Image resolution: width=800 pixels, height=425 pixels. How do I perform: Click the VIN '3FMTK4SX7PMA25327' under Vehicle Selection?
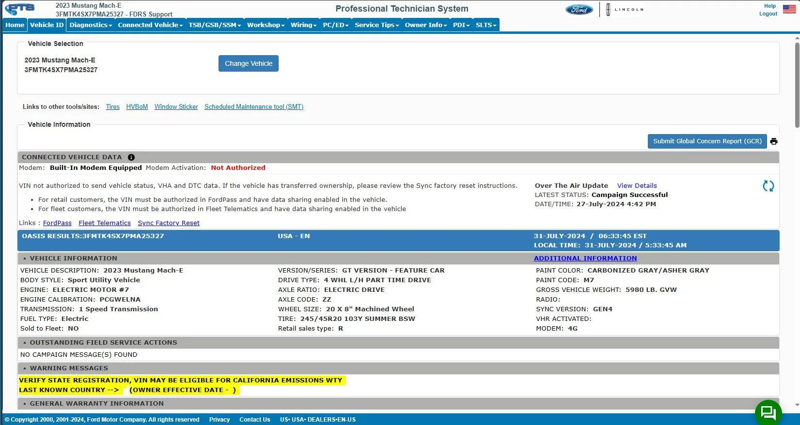61,70
